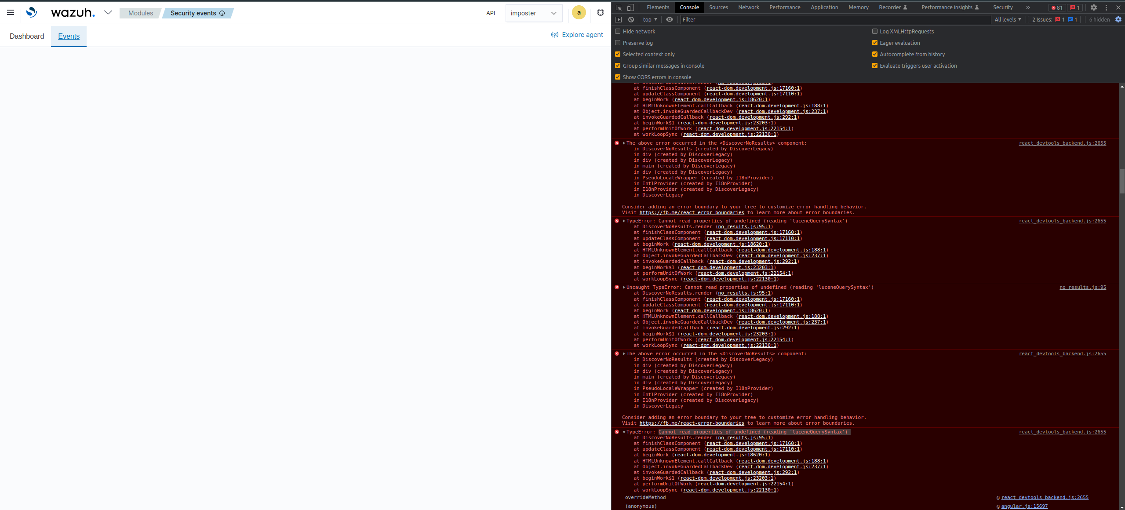Select the inspect element tool

[x=618, y=7]
